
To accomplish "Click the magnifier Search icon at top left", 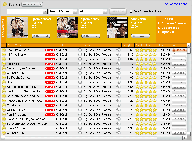I will pos(5,4).
